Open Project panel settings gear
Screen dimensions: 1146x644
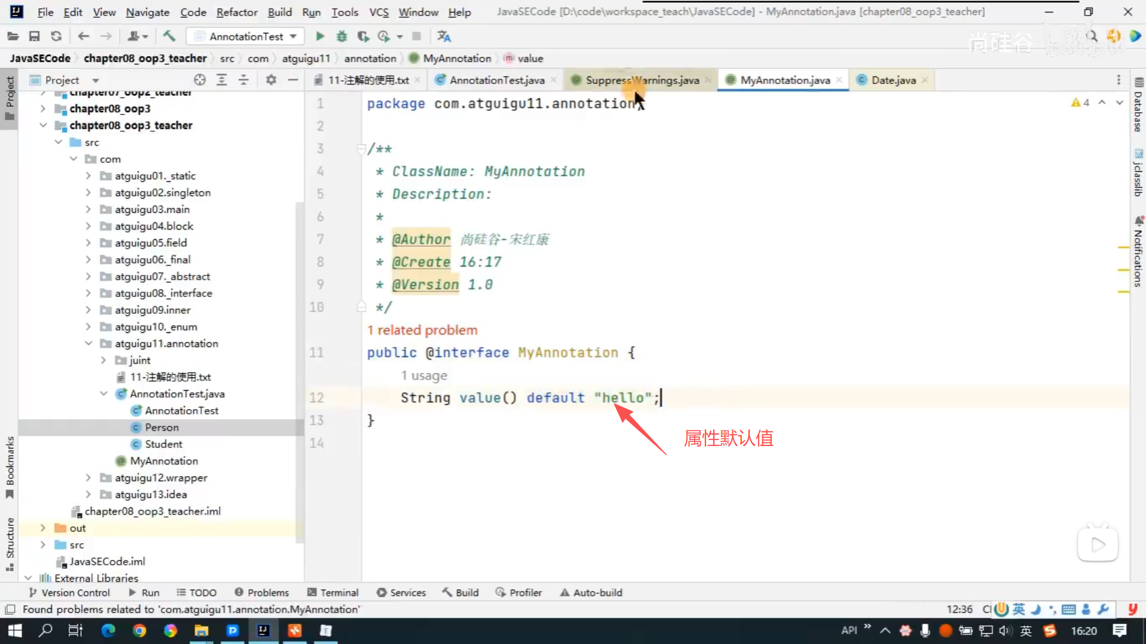[x=271, y=80]
